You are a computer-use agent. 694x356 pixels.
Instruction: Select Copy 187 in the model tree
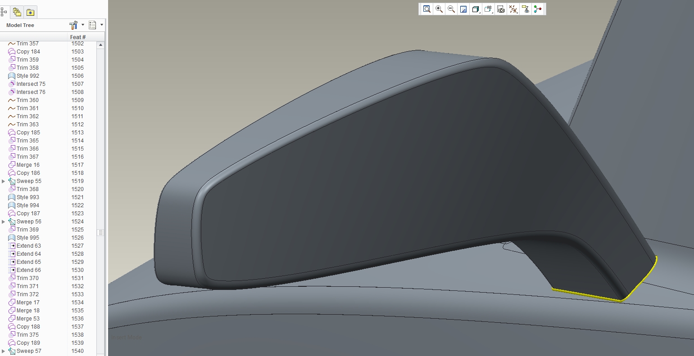pyautogui.click(x=28, y=214)
